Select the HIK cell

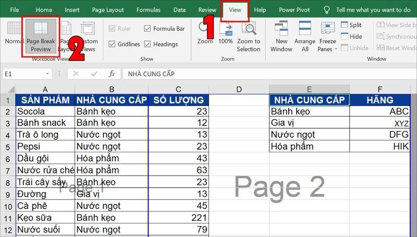pyautogui.click(x=380, y=146)
